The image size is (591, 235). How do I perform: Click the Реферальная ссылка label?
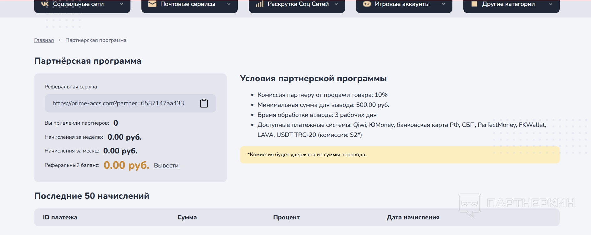[x=71, y=87]
